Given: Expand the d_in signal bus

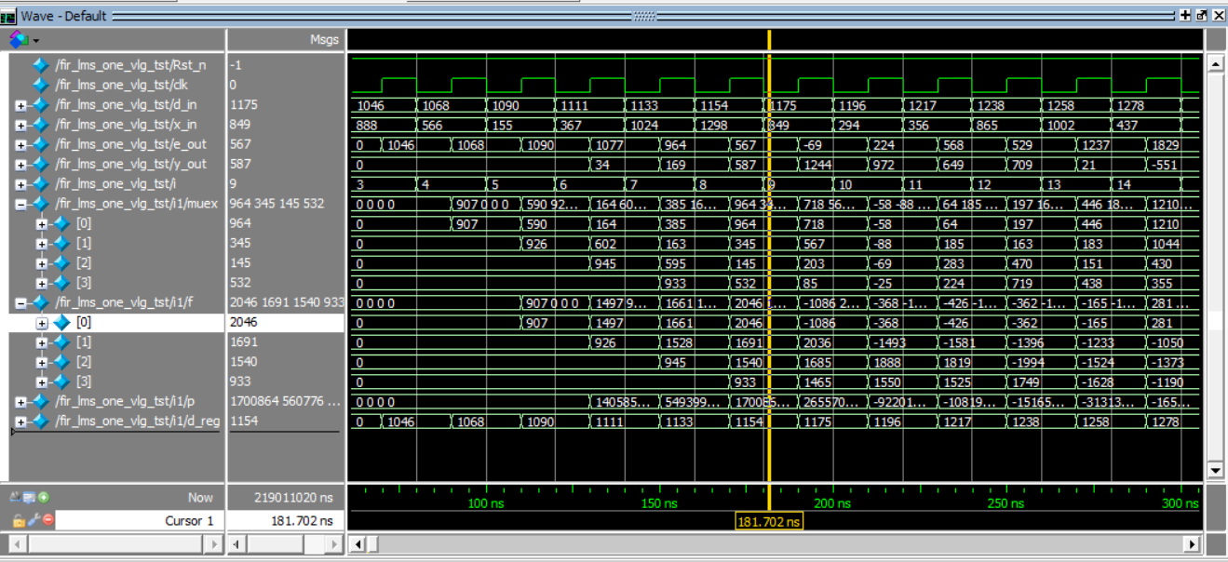Looking at the screenshot, I should (20, 106).
